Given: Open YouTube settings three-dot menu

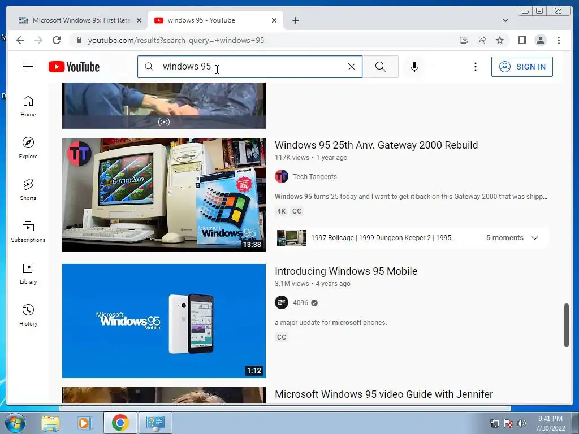Looking at the screenshot, I should click(x=475, y=67).
